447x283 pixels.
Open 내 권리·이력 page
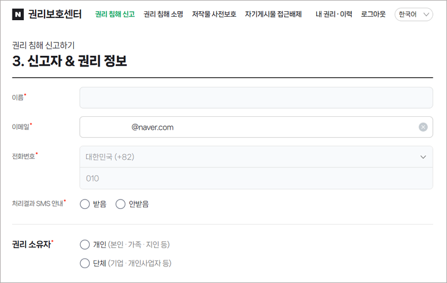(x=333, y=14)
